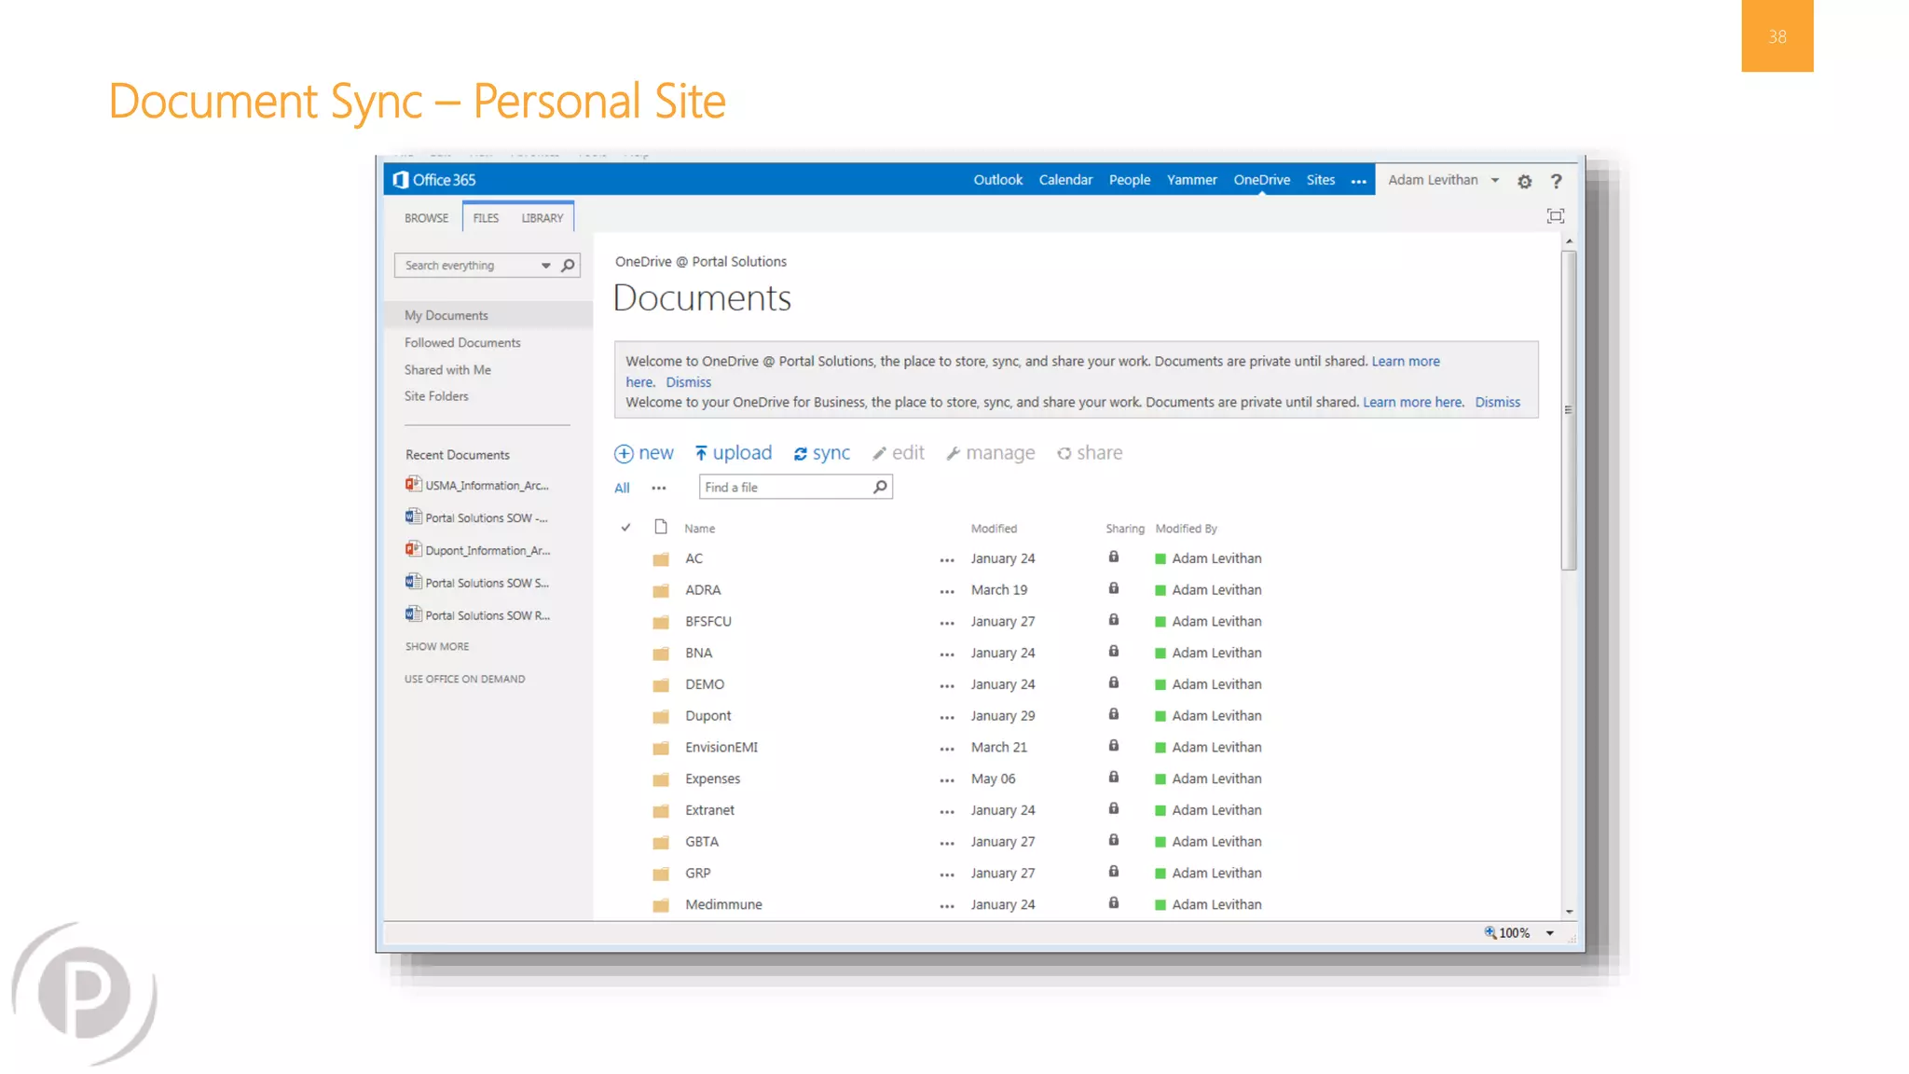The image size is (1909, 1074).
Task: Open ellipsis menu for Expenses folder
Action: (x=947, y=780)
